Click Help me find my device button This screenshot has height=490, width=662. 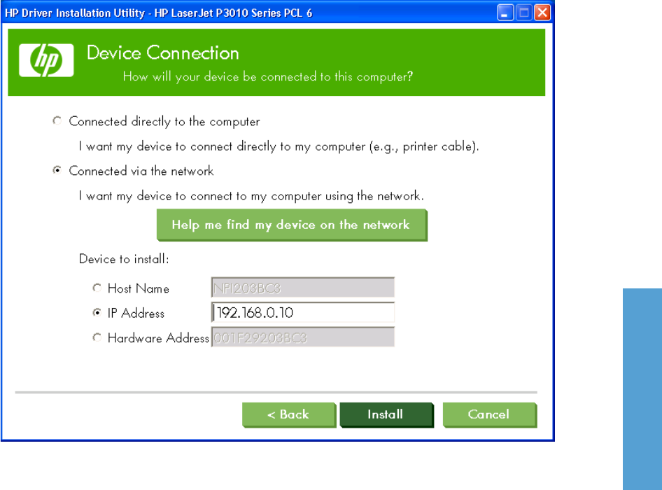pos(292,225)
